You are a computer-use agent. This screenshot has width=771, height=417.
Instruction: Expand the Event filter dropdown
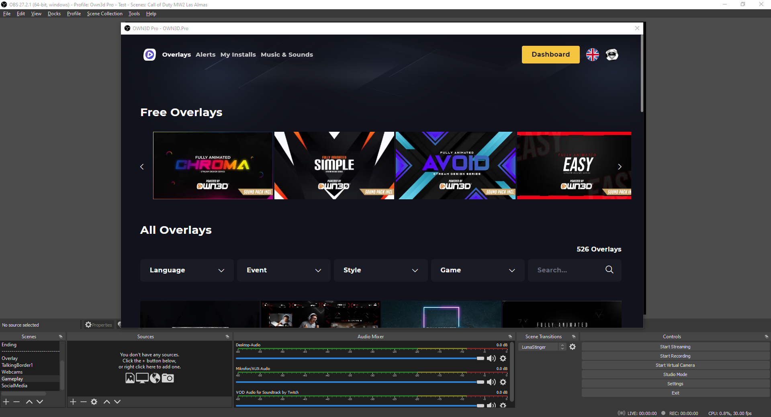pos(284,270)
